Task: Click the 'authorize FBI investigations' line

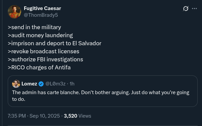Action: pyautogui.click(x=45, y=59)
